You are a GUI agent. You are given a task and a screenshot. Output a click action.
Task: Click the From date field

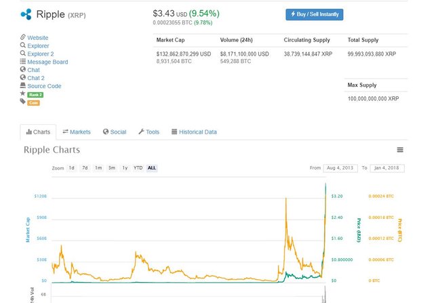point(340,167)
